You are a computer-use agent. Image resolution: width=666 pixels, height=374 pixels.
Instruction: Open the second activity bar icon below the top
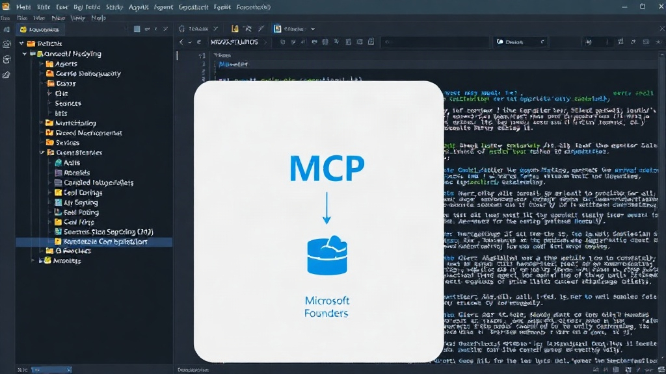point(7,44)
